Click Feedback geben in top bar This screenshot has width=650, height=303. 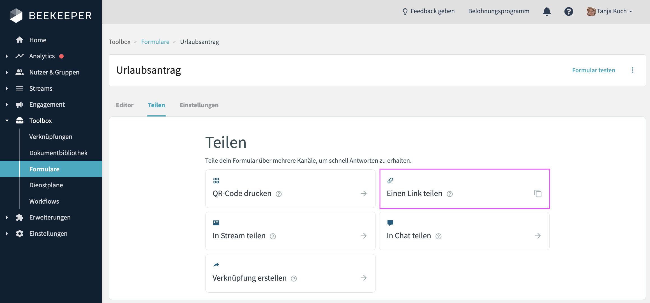[428, 11]
